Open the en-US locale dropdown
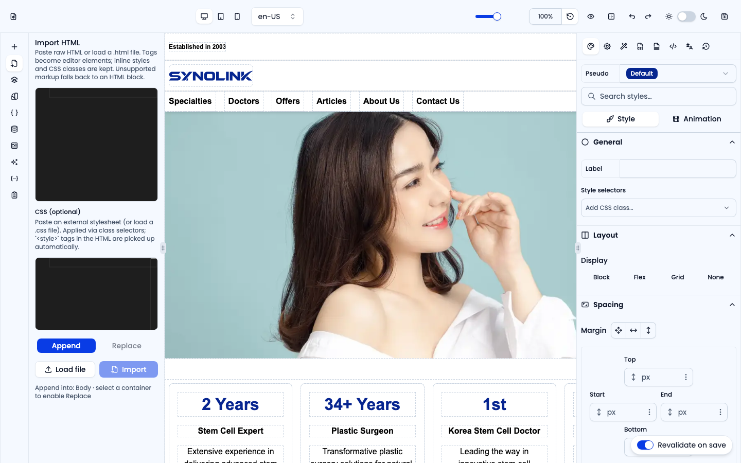This screenshot has height=463, width=741. tap(277, 16)
